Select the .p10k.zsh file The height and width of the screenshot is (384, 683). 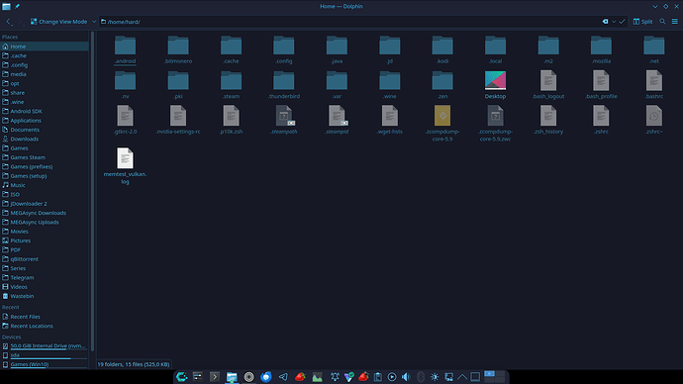[x=231, y=121]
